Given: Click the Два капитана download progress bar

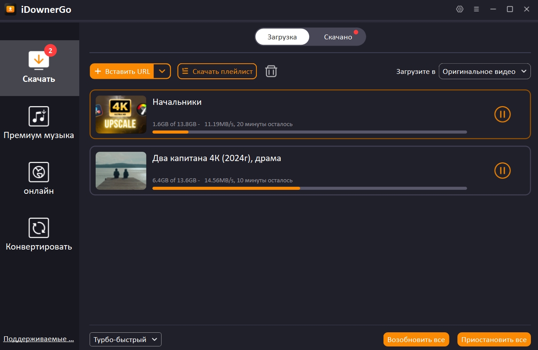Looking at the screenshot, I should (310, 188).
